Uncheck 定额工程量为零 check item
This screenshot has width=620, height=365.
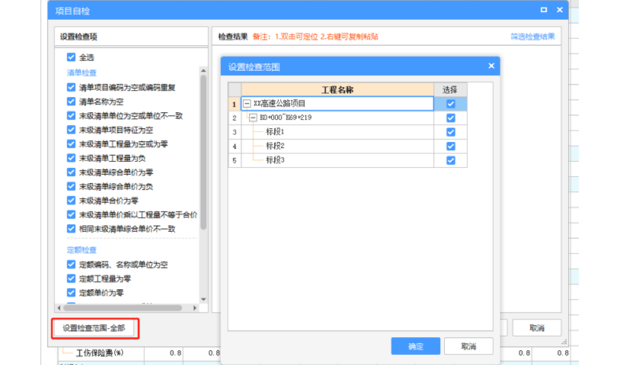click(x=71, y=278)
